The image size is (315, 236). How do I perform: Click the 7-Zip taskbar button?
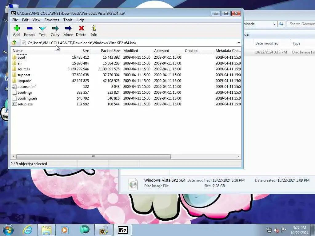point(123,230)
